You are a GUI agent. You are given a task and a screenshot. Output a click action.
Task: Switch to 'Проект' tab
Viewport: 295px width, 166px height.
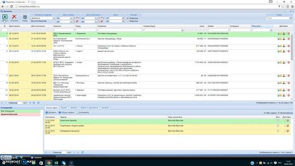[64, 108]
